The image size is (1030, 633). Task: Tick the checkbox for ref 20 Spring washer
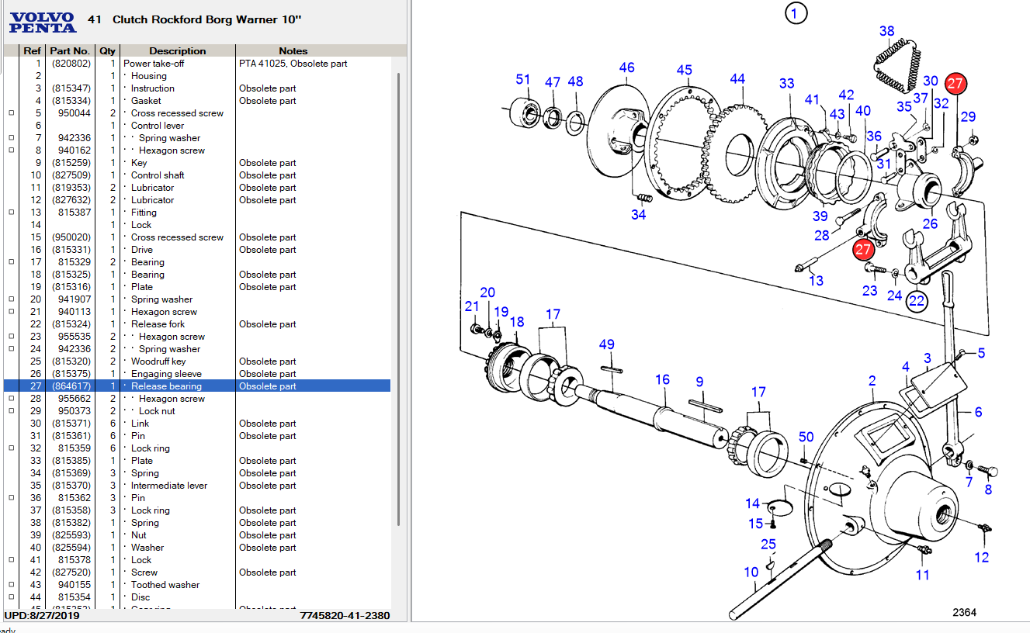(11, 299)
